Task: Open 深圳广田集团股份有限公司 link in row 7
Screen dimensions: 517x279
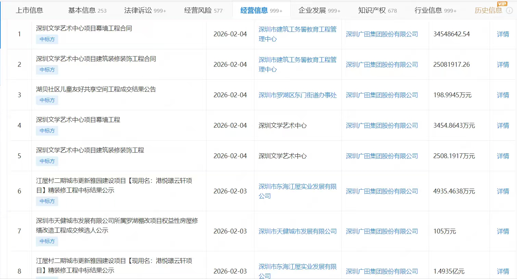Action: tap(382, 231)
